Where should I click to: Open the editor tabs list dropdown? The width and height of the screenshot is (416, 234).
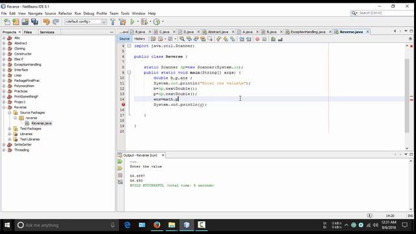point(406,31)
